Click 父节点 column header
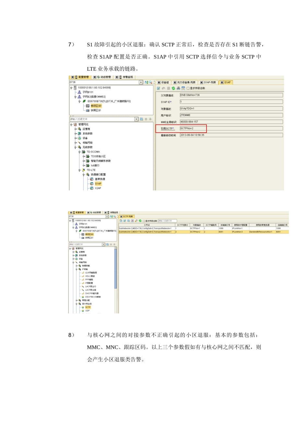Screen dimensions: 308x436 coord(147,225)
